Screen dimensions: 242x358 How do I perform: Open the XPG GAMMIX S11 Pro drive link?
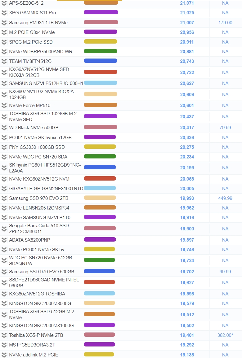(x=32, y=13)
